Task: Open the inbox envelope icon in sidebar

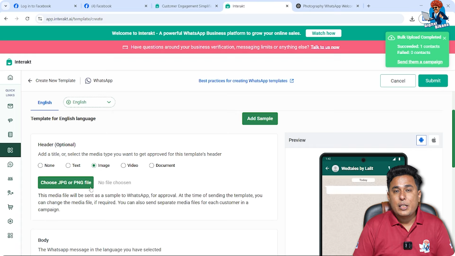Action: click(10, 106)
